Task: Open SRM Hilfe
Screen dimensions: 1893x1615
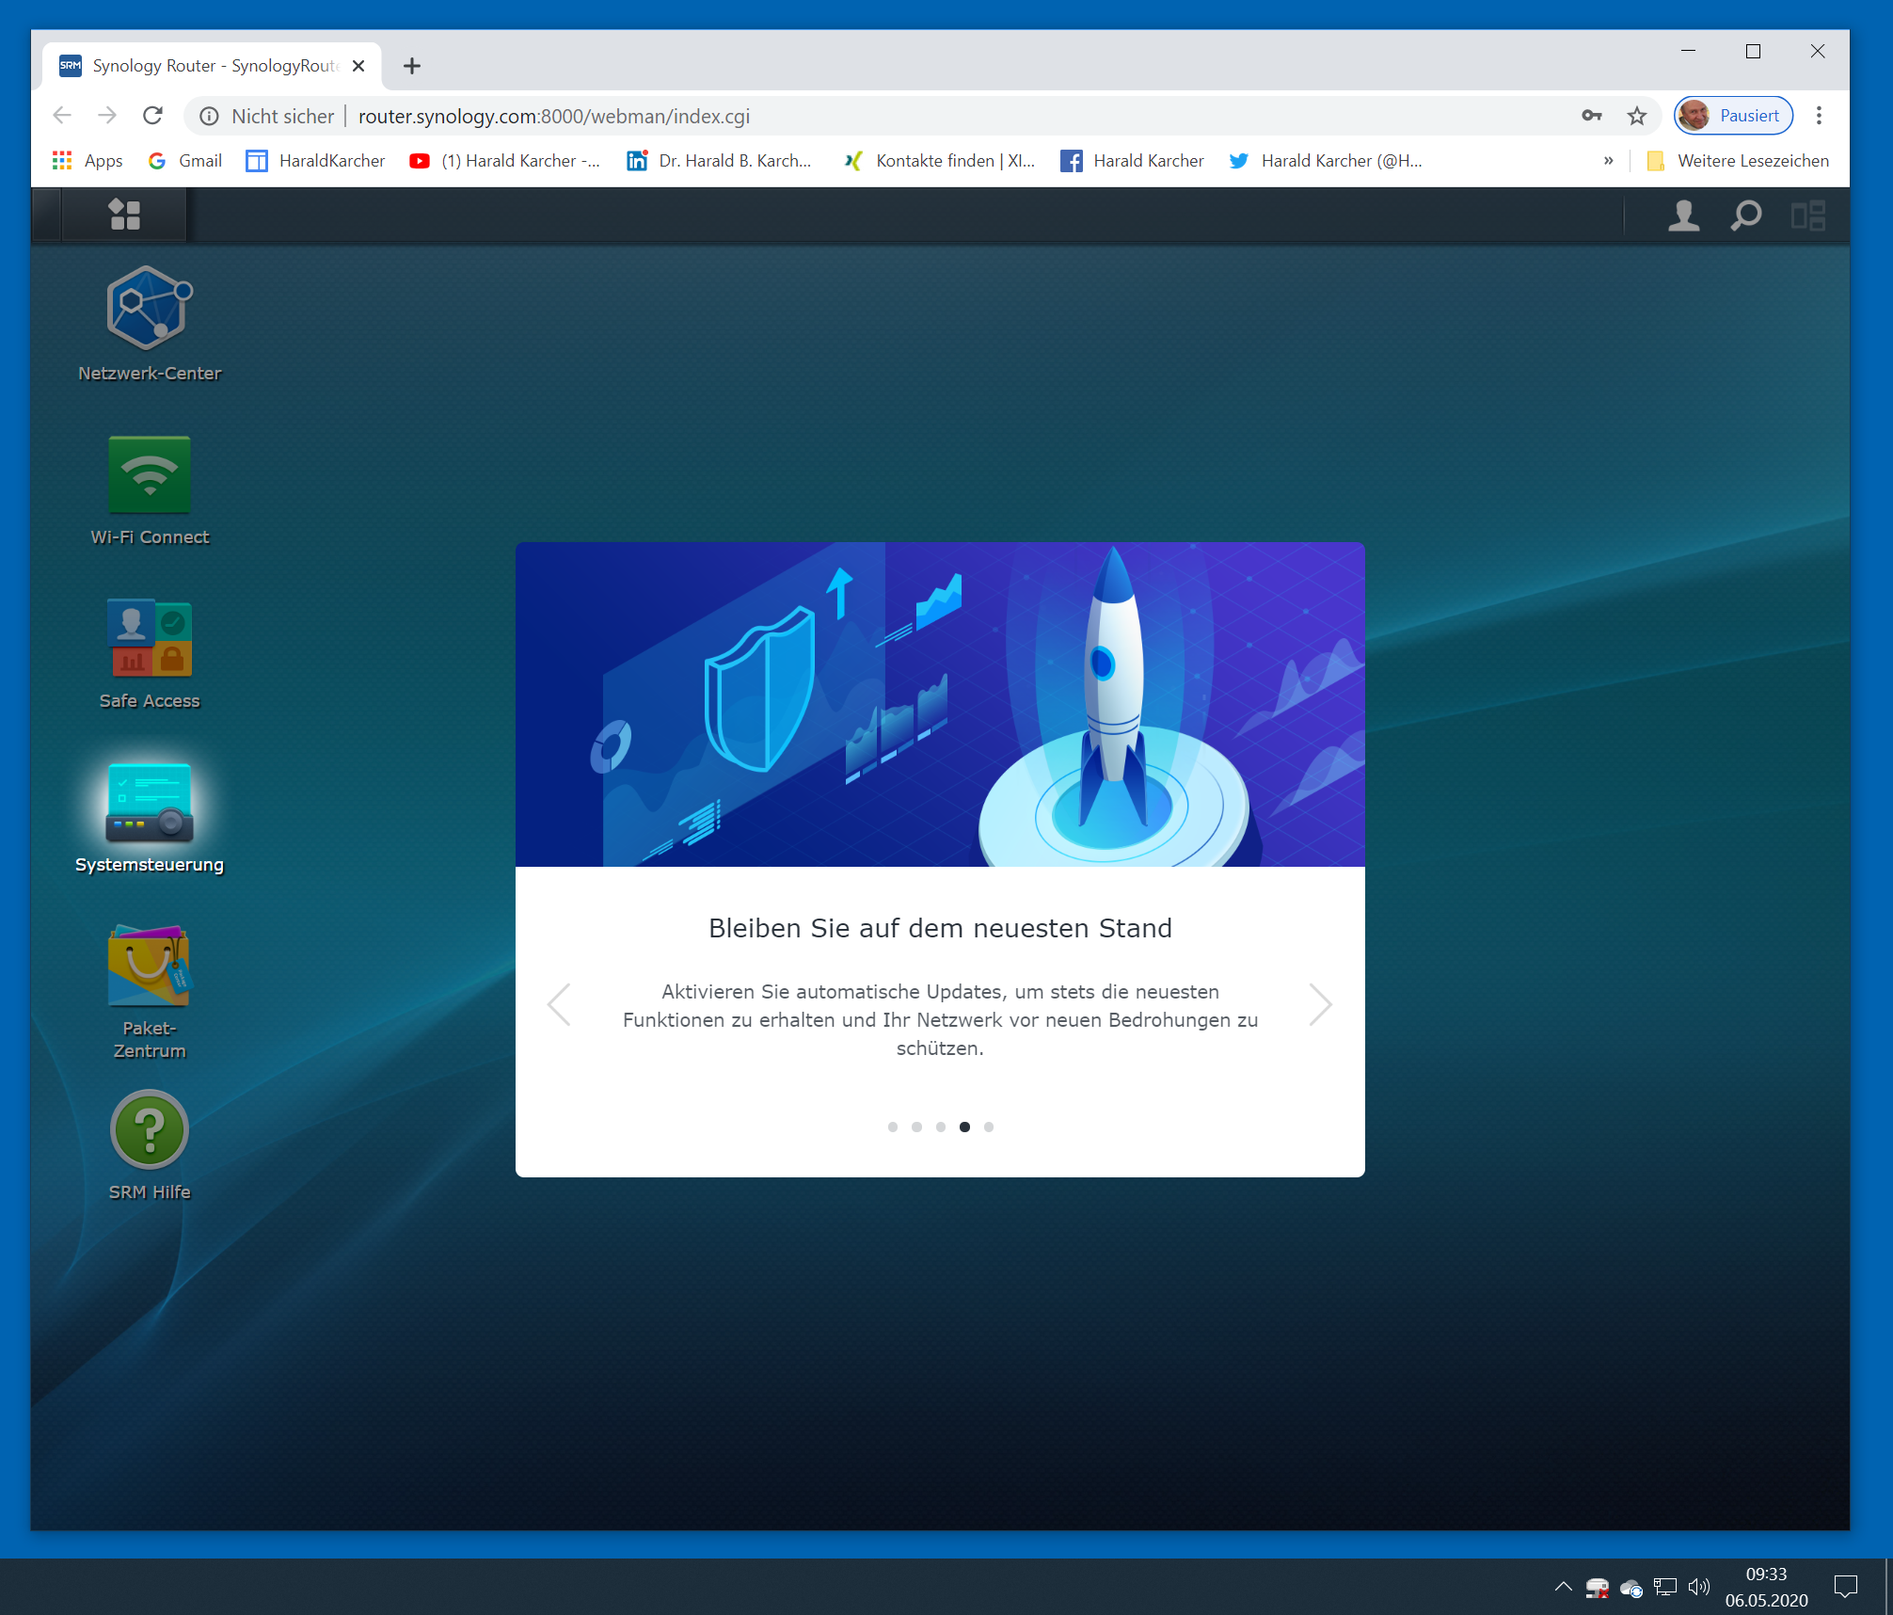Action: 150,1129
